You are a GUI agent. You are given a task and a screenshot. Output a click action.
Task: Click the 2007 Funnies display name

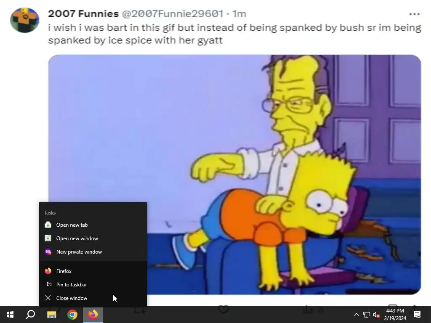(83, 13)
